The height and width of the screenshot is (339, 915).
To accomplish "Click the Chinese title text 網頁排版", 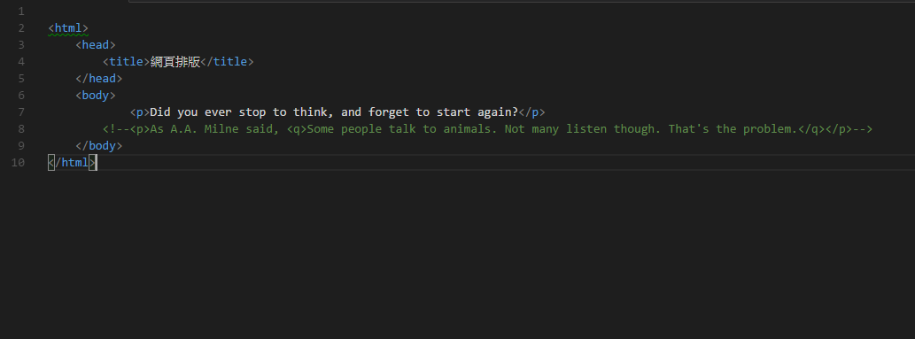I will 175,62.
